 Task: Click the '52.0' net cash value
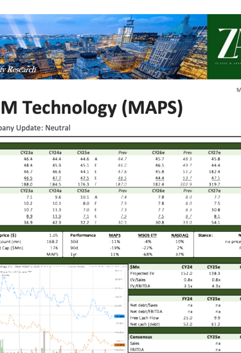click(x=188, y=324)
